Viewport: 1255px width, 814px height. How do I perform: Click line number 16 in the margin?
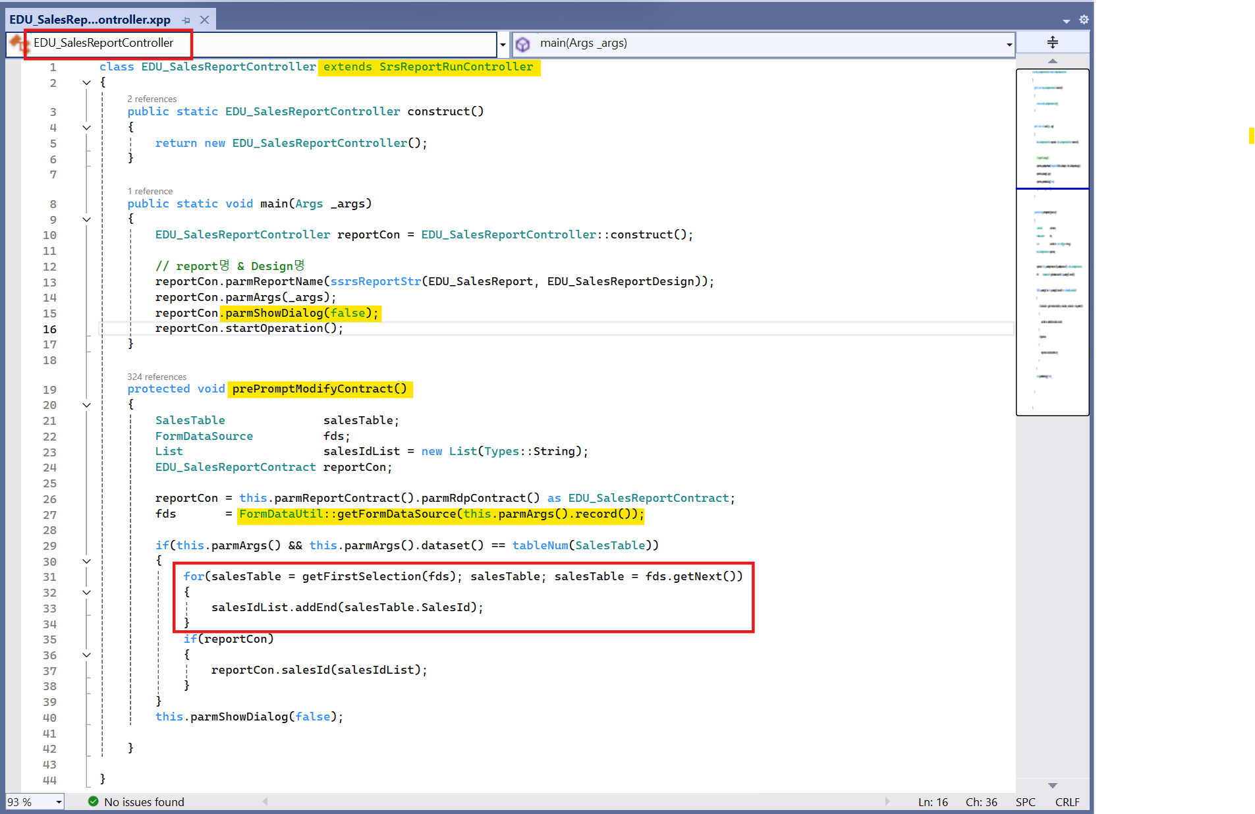tap(50, 329)
